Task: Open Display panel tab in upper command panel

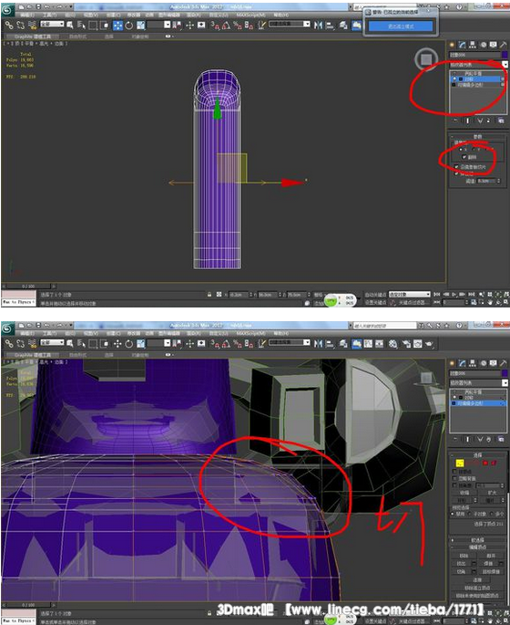Action: point(494,45)
